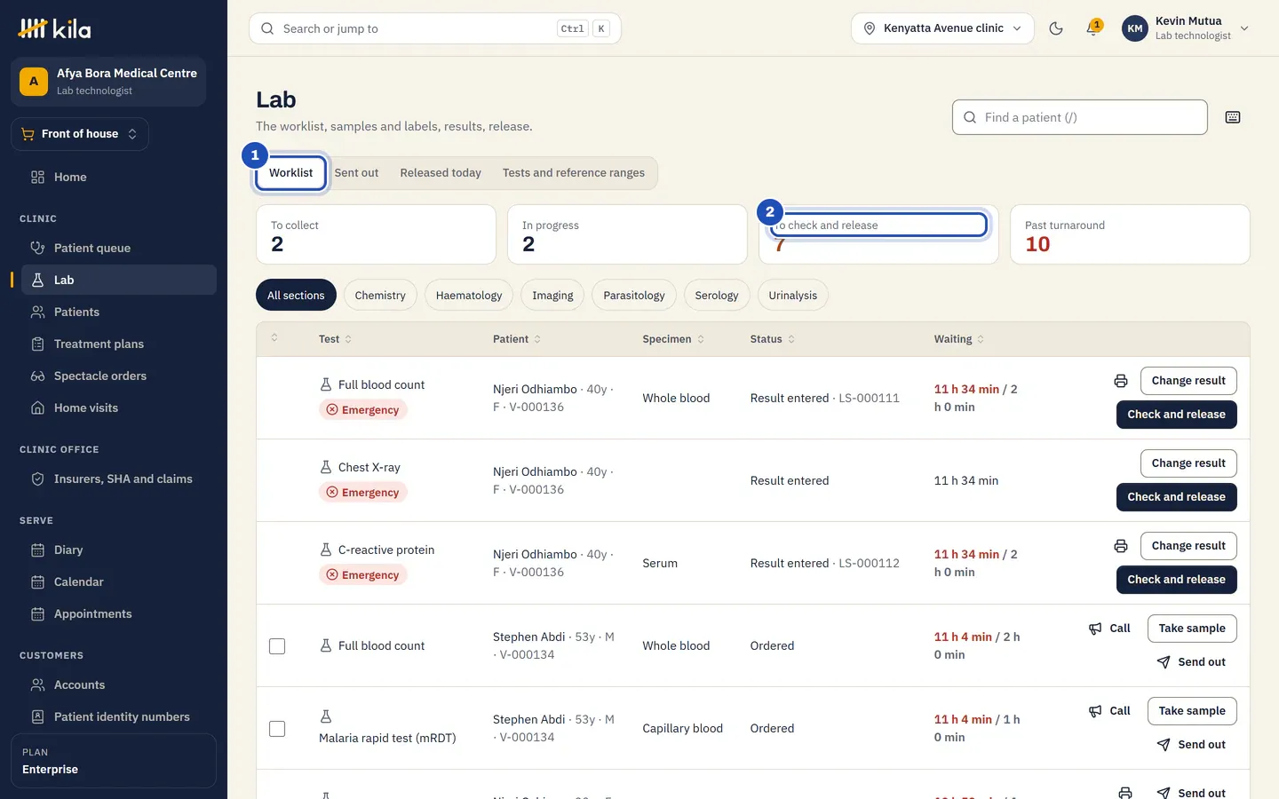The height and width of the screenshot is (799, 1279).
Task: Click the specimen ID LS-000112
Action: 869,564
